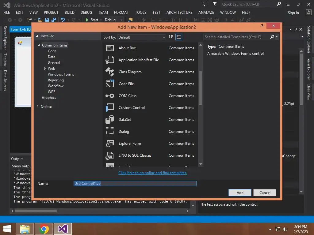314x235 pixels.
Task: Select the Graphics category
Action: coord(49,98)
